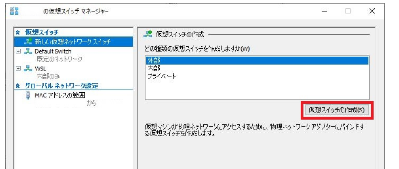Click the Default Switch network icon

27,52
